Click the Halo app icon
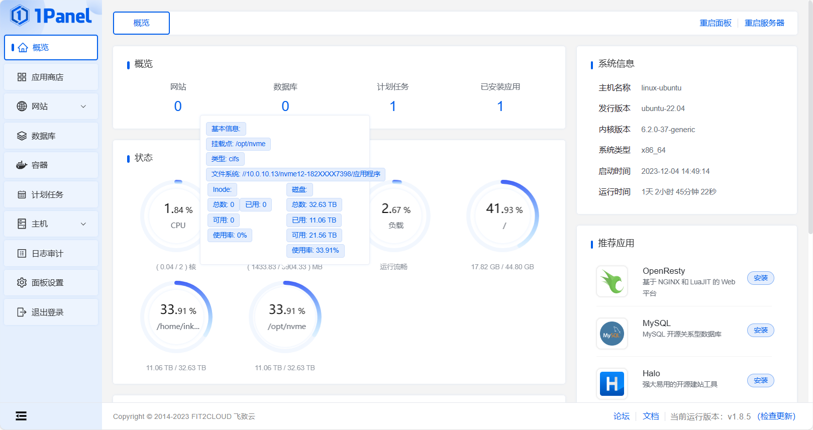 click(612, 384)
